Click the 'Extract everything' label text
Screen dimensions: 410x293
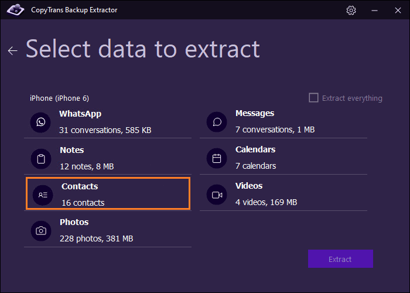[x=352, y=98]
